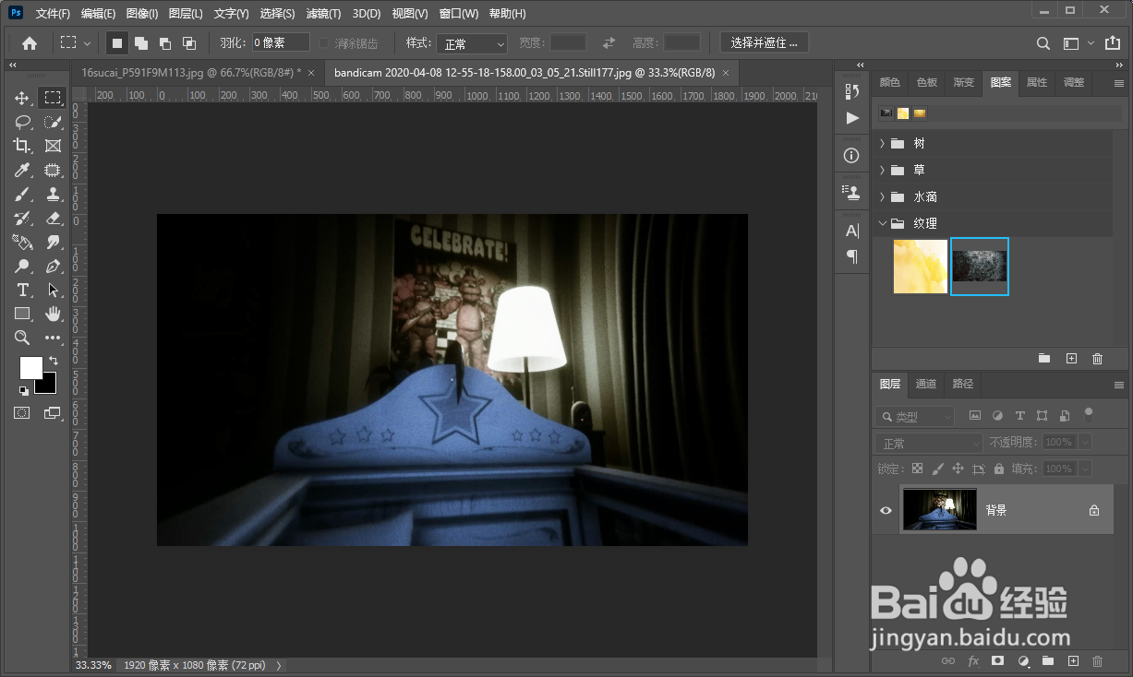Select the Hand tool
Viewport: 1133px width, 677px height.
coord(53,314)
